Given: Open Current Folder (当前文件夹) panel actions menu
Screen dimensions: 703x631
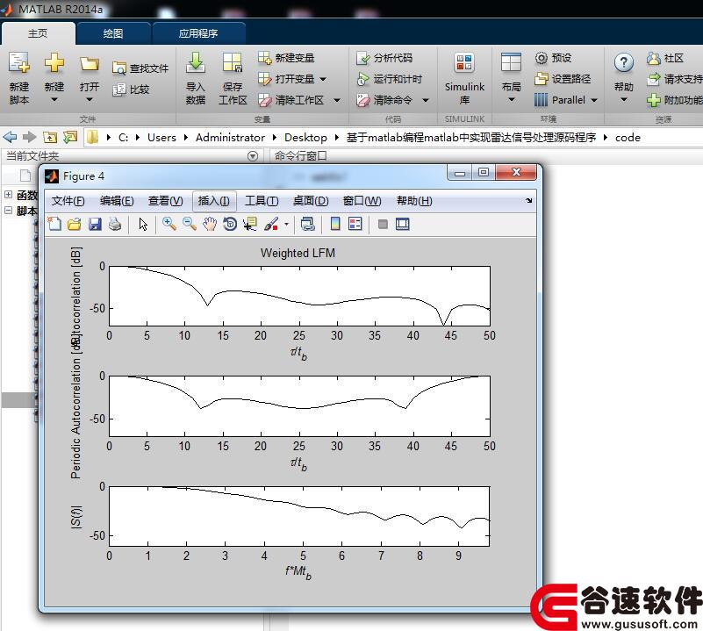Looking at the screenshot, I should [253, 156].
